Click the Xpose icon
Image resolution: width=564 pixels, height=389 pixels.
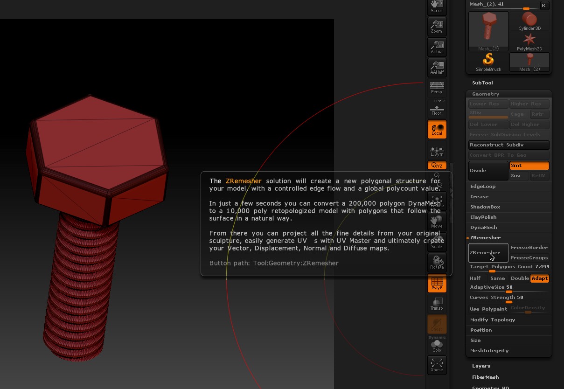pos(437,365)
